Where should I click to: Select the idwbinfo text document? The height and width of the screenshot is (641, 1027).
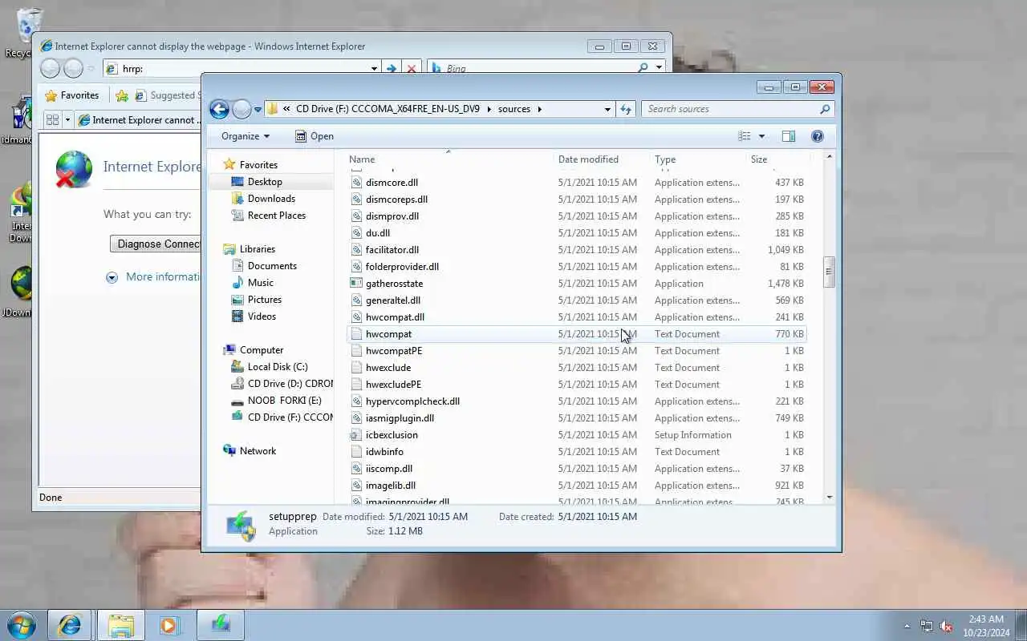point(384,452)
